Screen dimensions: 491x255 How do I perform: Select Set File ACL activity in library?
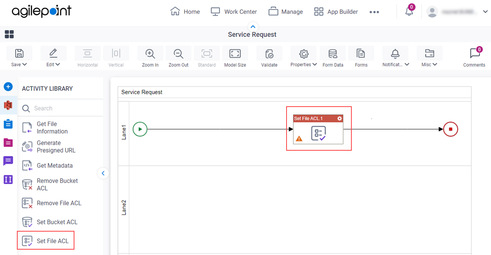(x=46, y=241)
